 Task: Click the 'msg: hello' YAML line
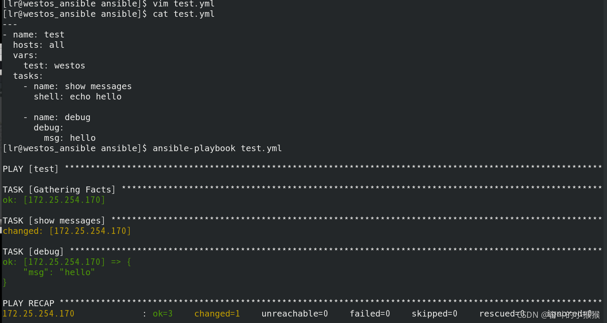(x=70, y=138)
